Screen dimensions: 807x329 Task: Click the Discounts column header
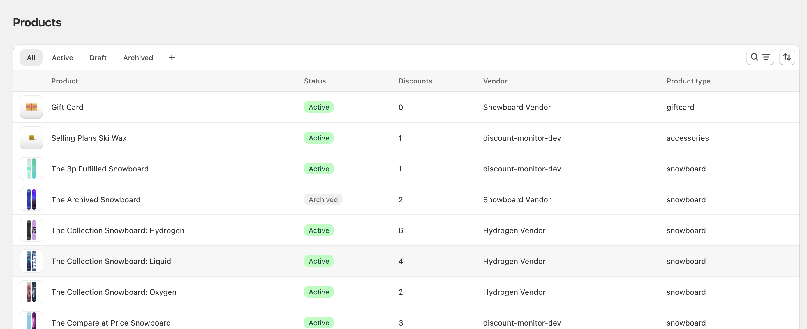click(x=415, y=81)
